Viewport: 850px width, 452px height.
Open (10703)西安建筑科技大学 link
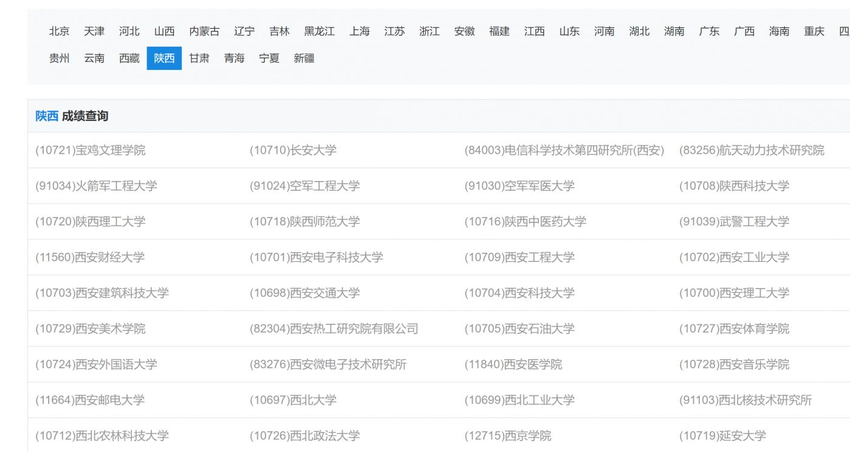[102, 293]
